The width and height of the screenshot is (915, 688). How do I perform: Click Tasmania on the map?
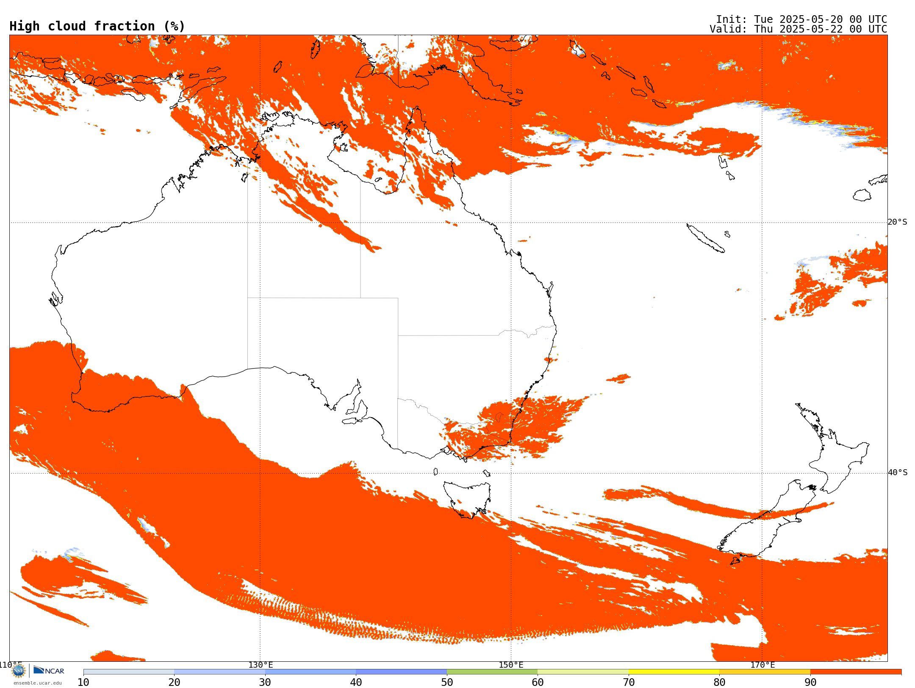(467, 499)
